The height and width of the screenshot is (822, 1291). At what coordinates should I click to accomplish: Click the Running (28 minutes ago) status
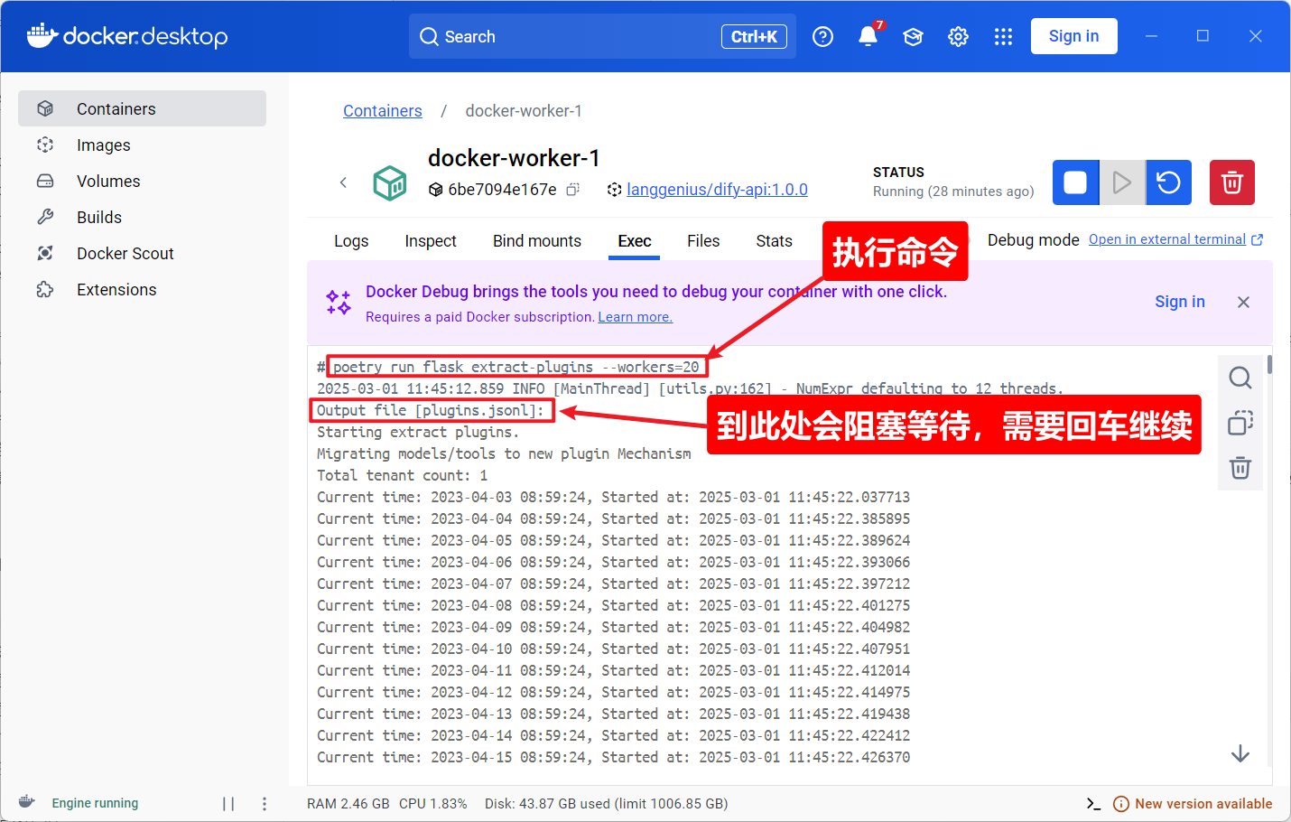[x=953, y=191]
